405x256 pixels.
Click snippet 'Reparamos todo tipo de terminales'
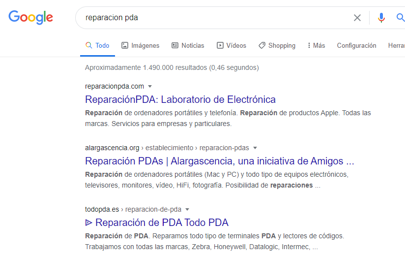[x=206, y=236]
